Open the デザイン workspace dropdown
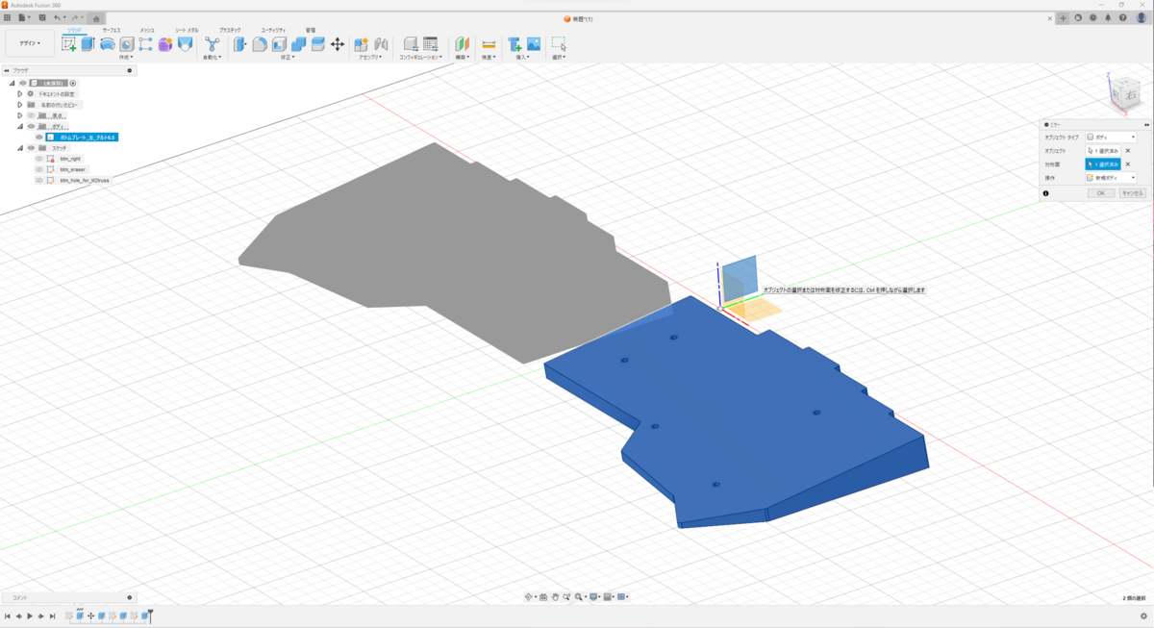 pos(30,43)
